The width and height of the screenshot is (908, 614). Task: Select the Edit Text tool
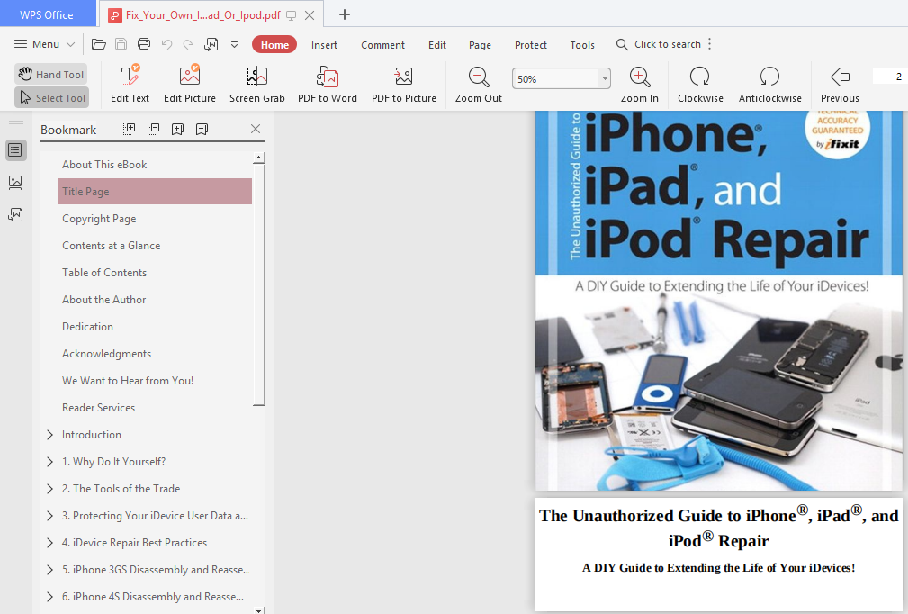pyautogui.click(x=130, y=84)
